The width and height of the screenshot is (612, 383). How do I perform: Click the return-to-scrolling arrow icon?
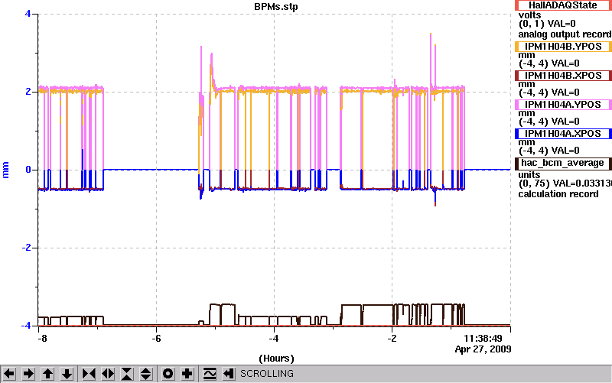coord(229,374)
